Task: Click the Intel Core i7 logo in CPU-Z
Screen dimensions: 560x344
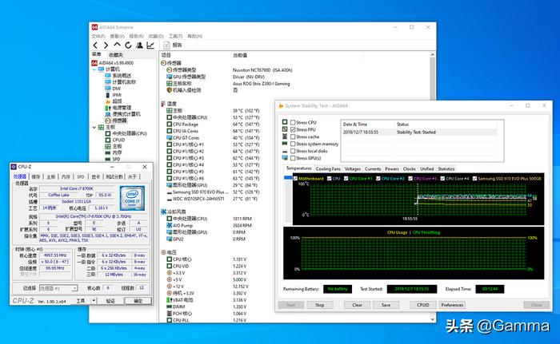Action: [133, 197]
